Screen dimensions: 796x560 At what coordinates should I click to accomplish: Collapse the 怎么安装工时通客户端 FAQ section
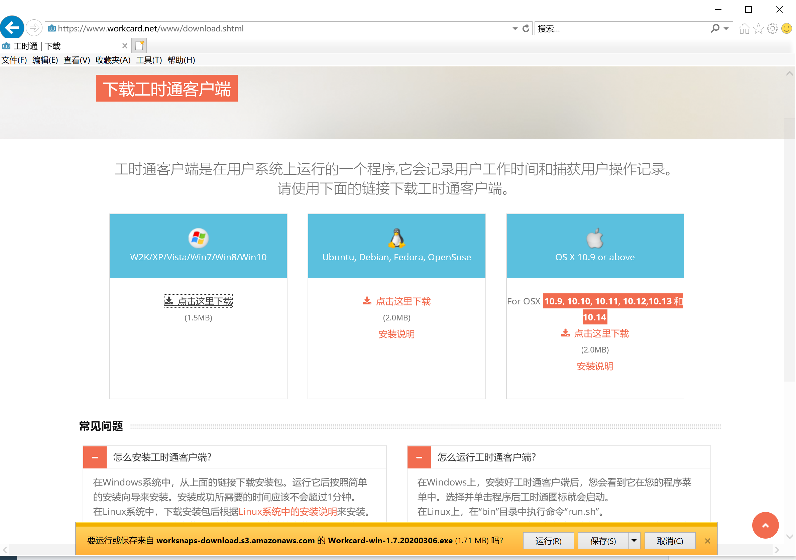(95, 457)
